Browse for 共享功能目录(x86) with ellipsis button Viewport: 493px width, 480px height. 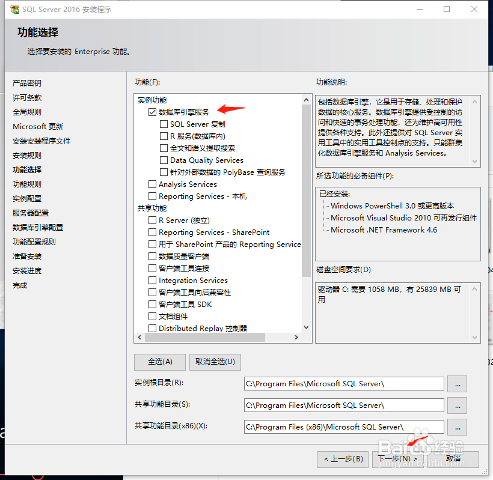458,427
